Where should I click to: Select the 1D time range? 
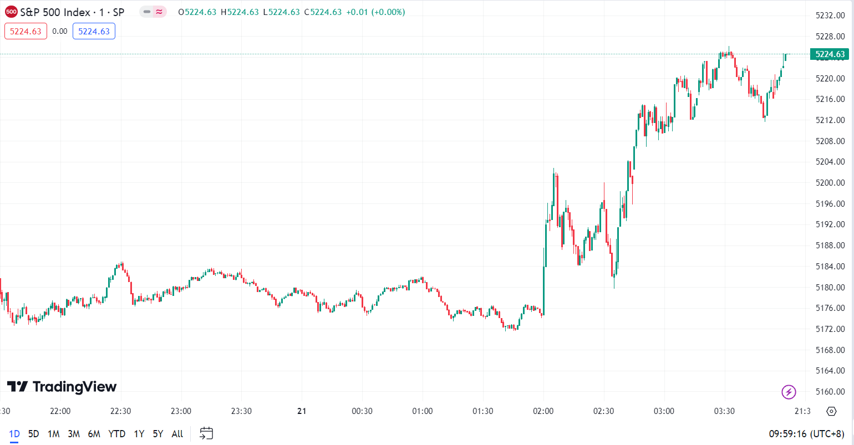(x=14, y=434)
